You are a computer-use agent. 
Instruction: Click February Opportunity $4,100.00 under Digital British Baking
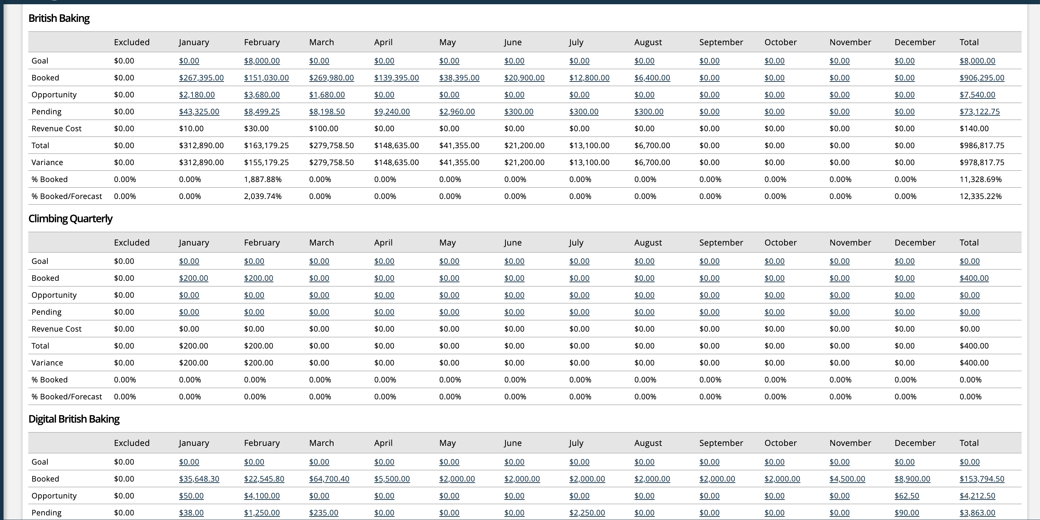(262, 496)
